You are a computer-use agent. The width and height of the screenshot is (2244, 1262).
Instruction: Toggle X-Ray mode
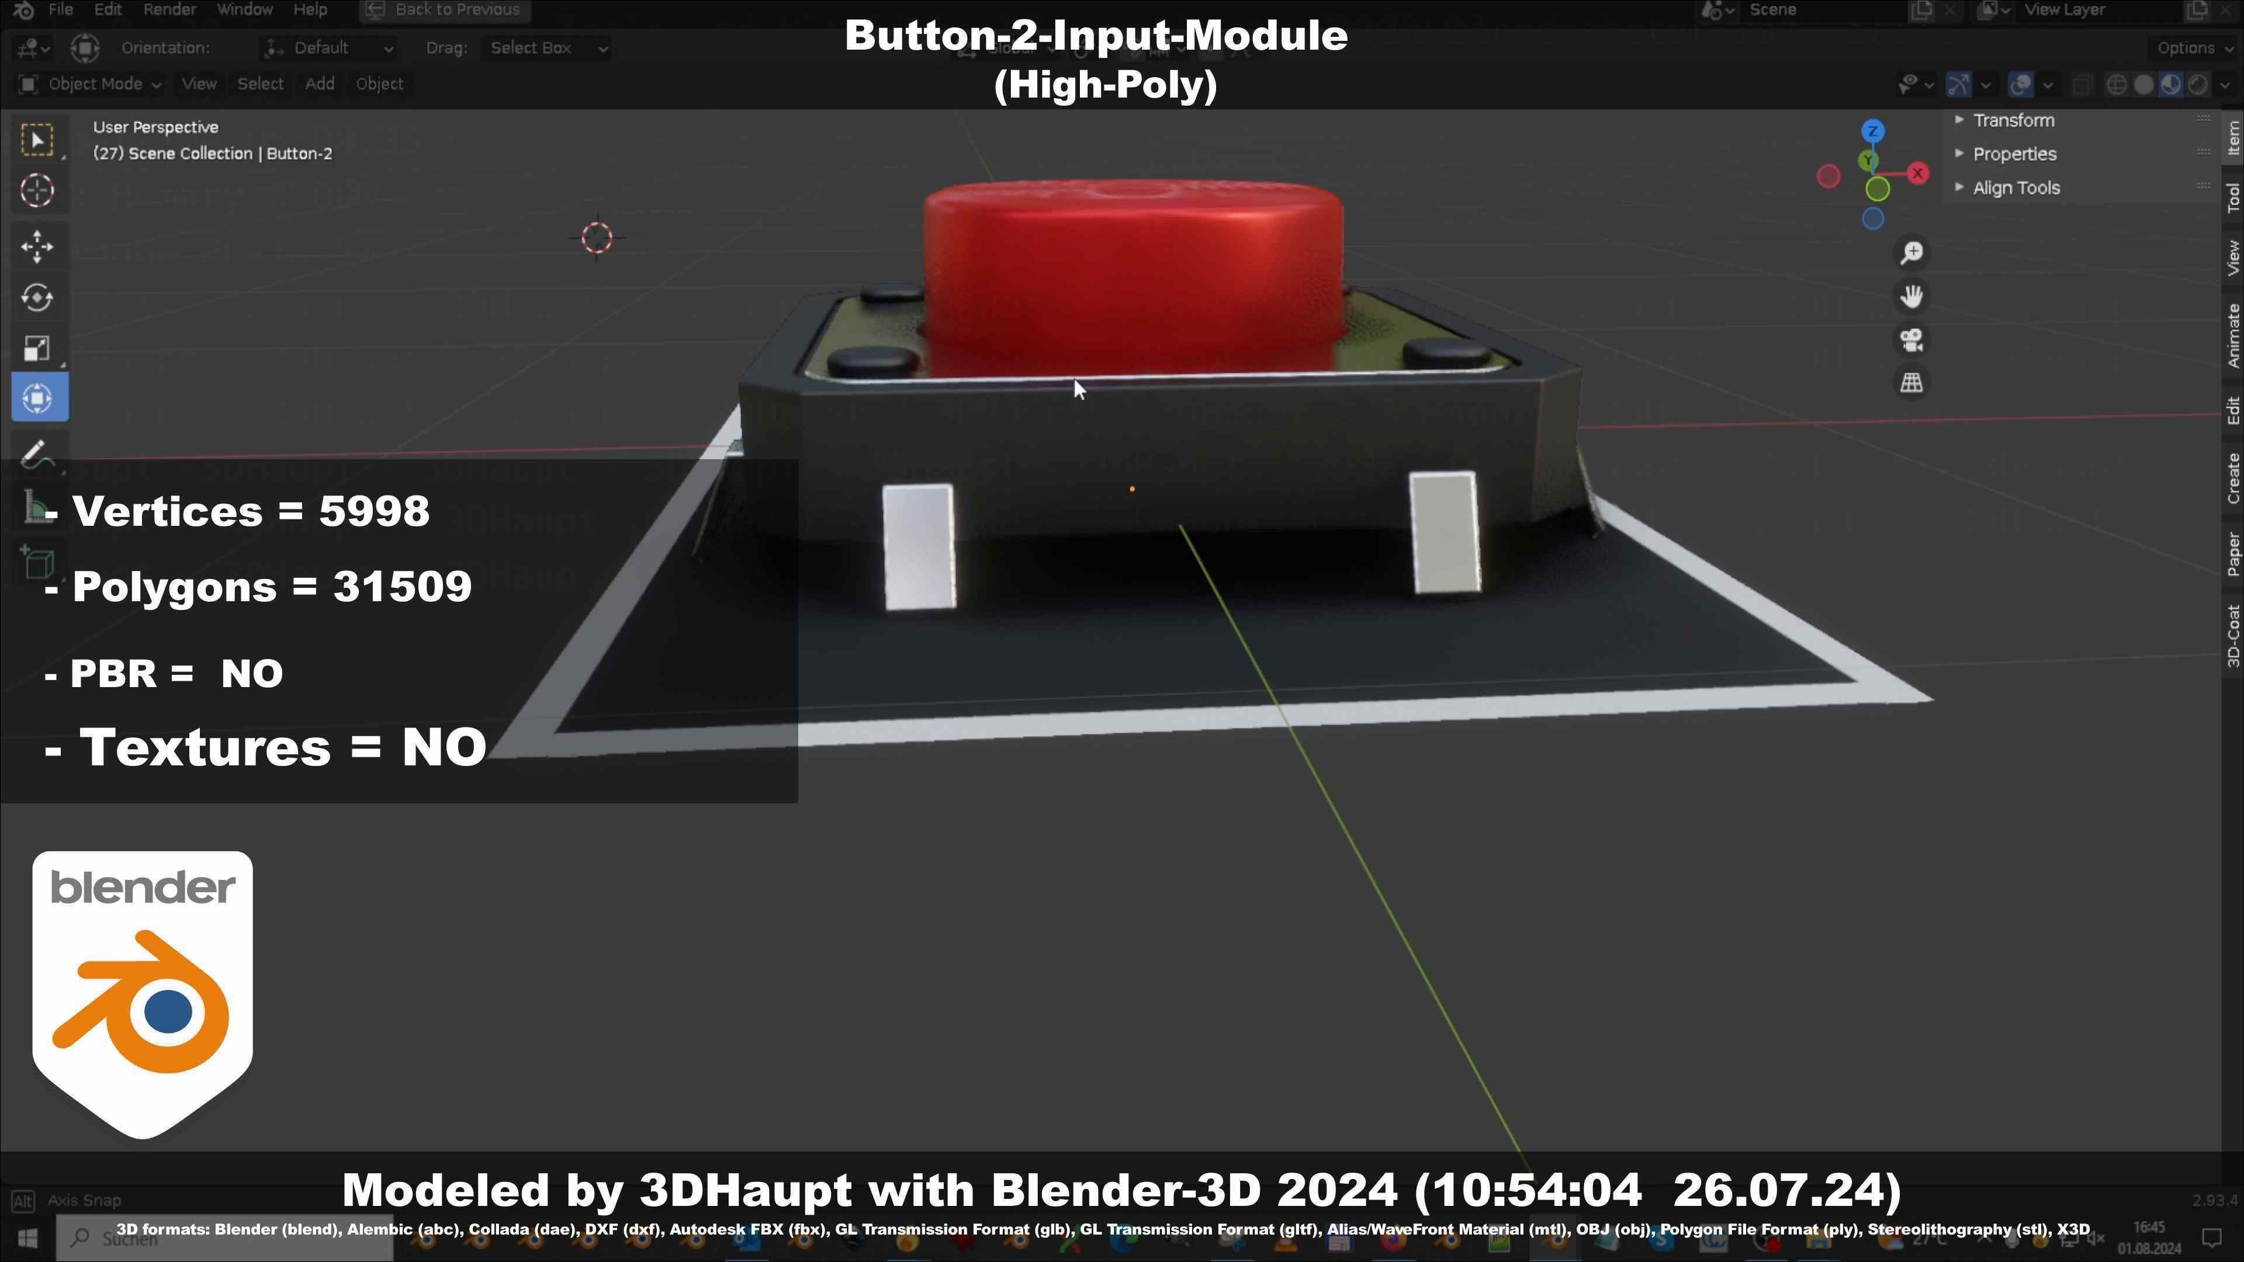[2082, 85]
